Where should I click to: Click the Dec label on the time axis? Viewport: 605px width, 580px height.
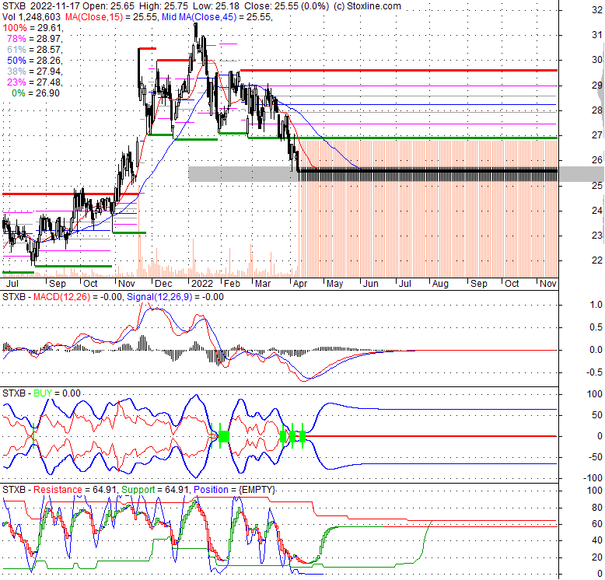click(x=163, y=284)
